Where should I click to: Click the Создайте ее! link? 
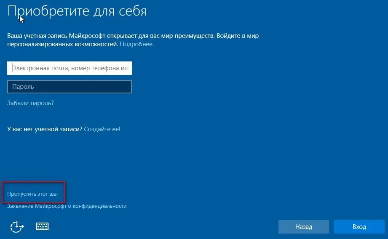(102, 129)
